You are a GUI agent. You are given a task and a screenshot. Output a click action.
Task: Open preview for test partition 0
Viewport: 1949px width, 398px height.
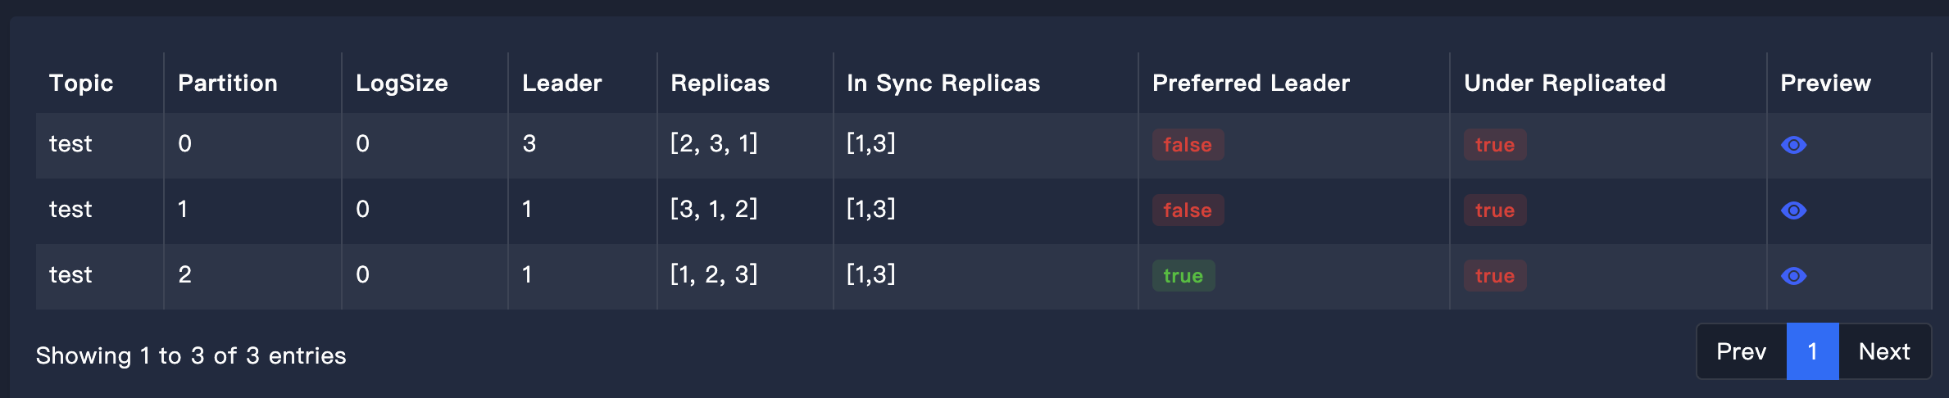(1793, 145)
